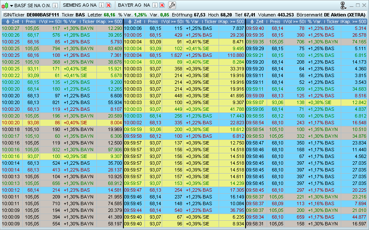Click left panel Vol >= 50 header

pos(51,21)
